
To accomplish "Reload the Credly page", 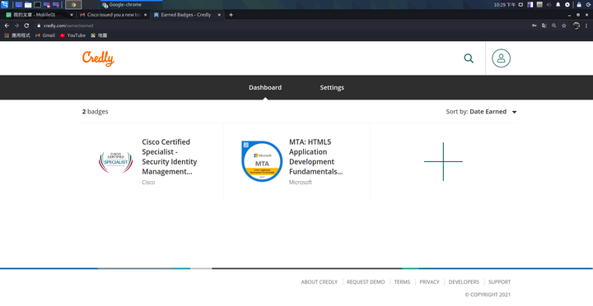I will tap(26, 25).
